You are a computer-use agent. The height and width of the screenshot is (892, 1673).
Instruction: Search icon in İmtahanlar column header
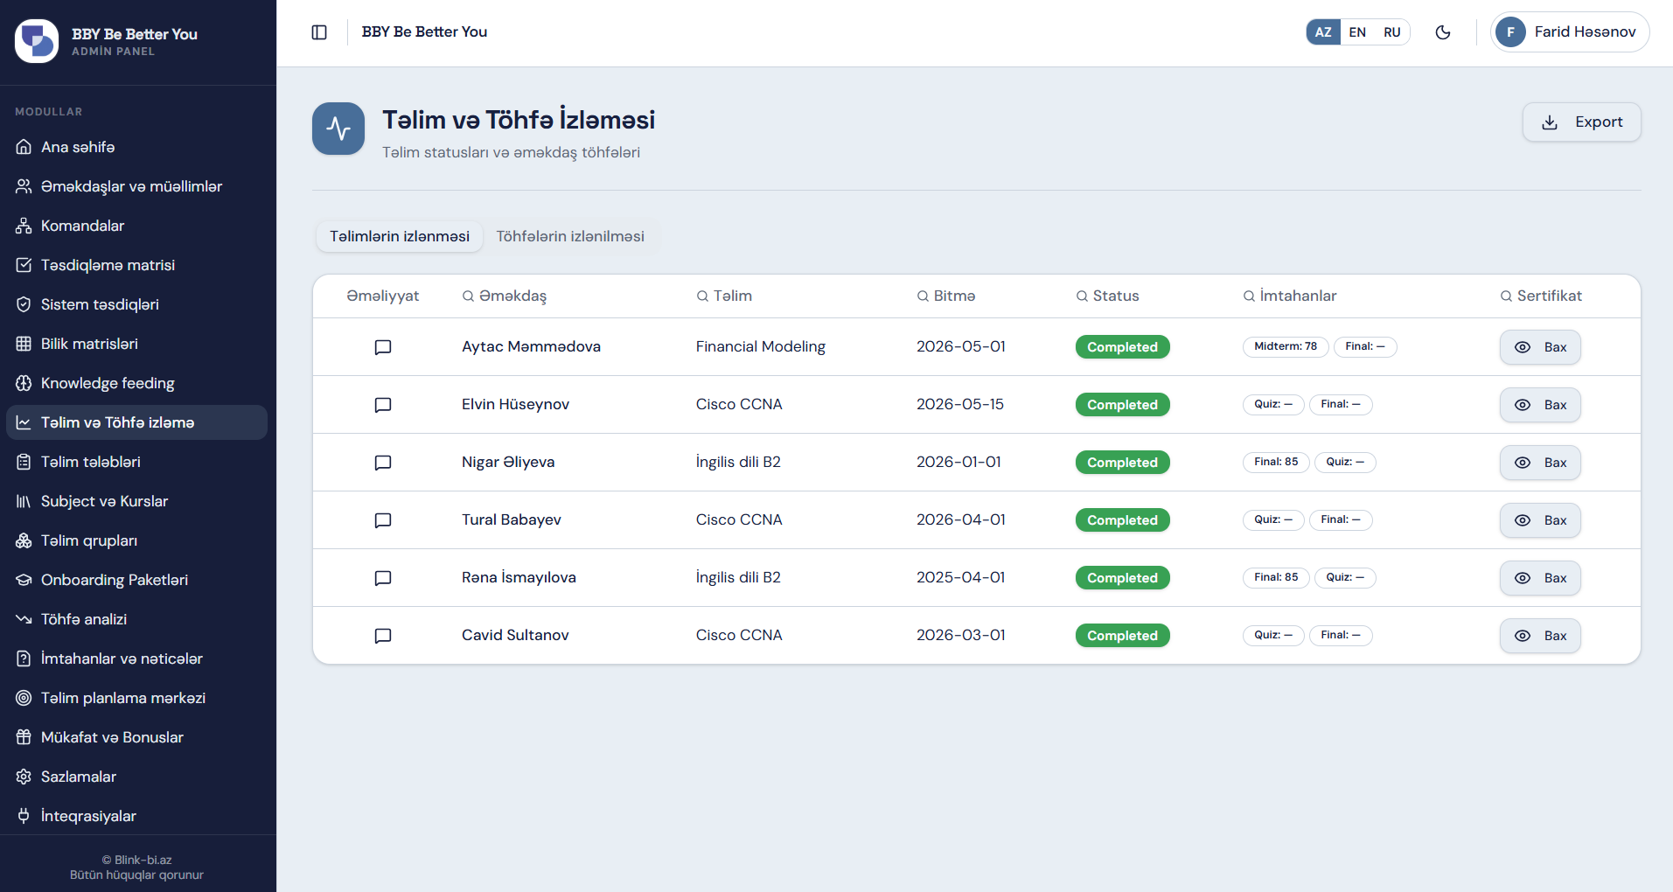point(1249,296)
